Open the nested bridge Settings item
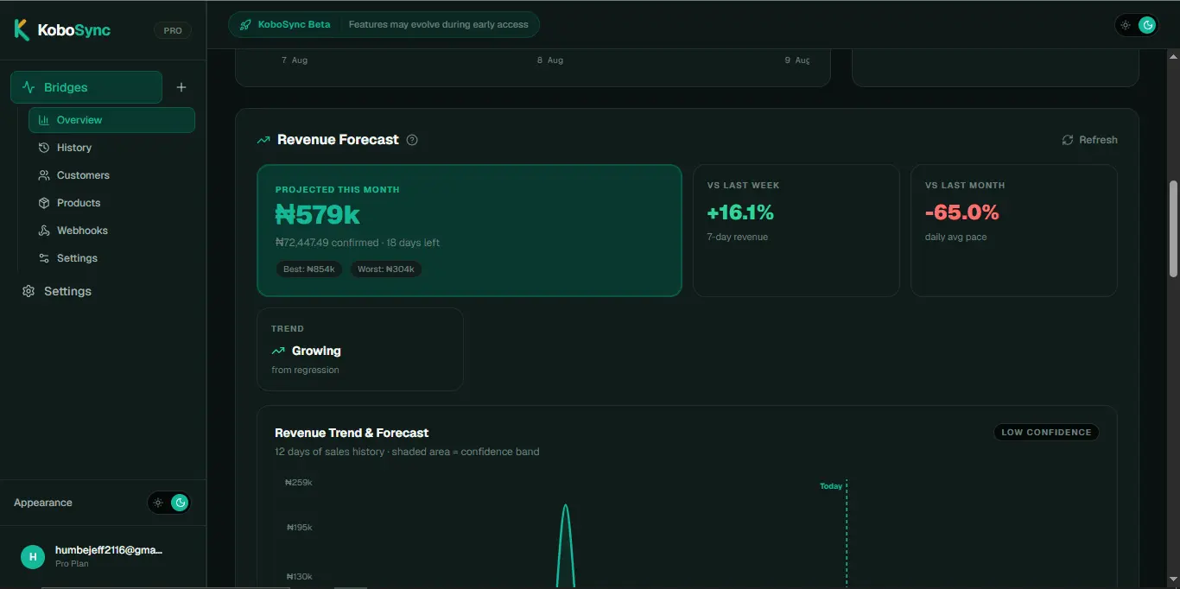 pos(111,258)
